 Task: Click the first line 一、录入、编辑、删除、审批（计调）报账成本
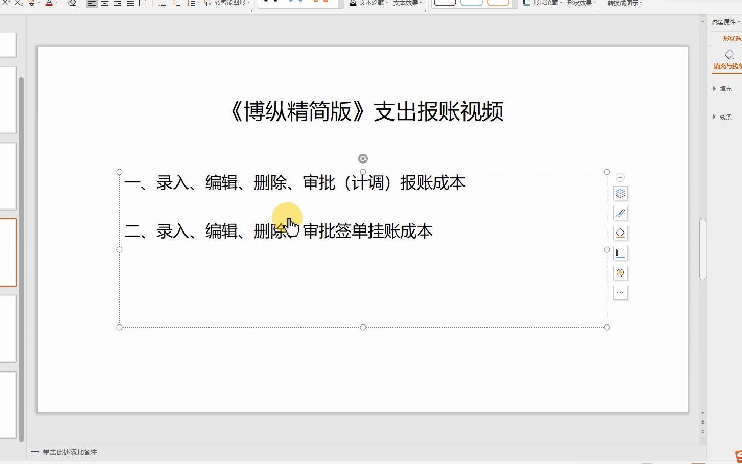click(295, 182)
